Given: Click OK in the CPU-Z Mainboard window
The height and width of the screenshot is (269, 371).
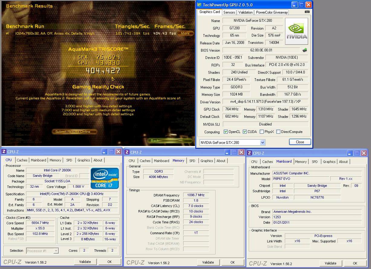Looking at the screenshot, I should [x=355, y=263].
